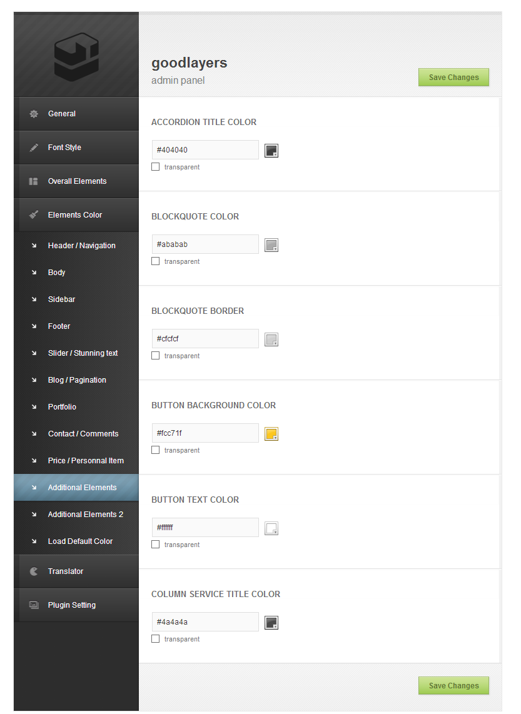The height and width of the screenshot is (714, 521).
Task: Open the Column Service Title color picker
Action: tap(271, 623)
